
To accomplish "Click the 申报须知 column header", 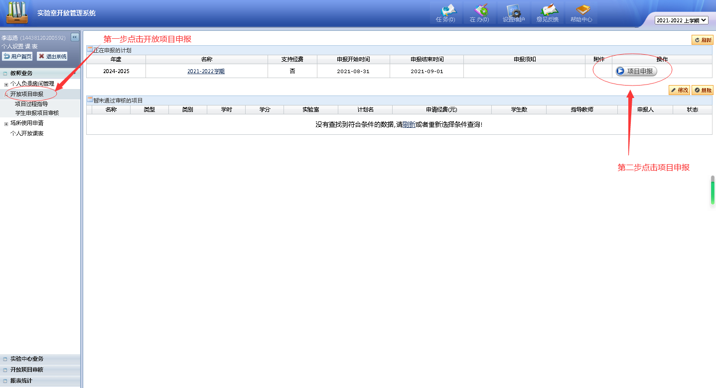I will point(525,59).
